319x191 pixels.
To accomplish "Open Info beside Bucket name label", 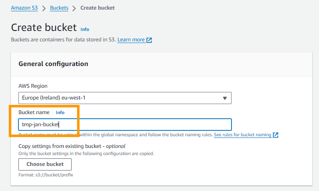I will (x=60, y=112).
